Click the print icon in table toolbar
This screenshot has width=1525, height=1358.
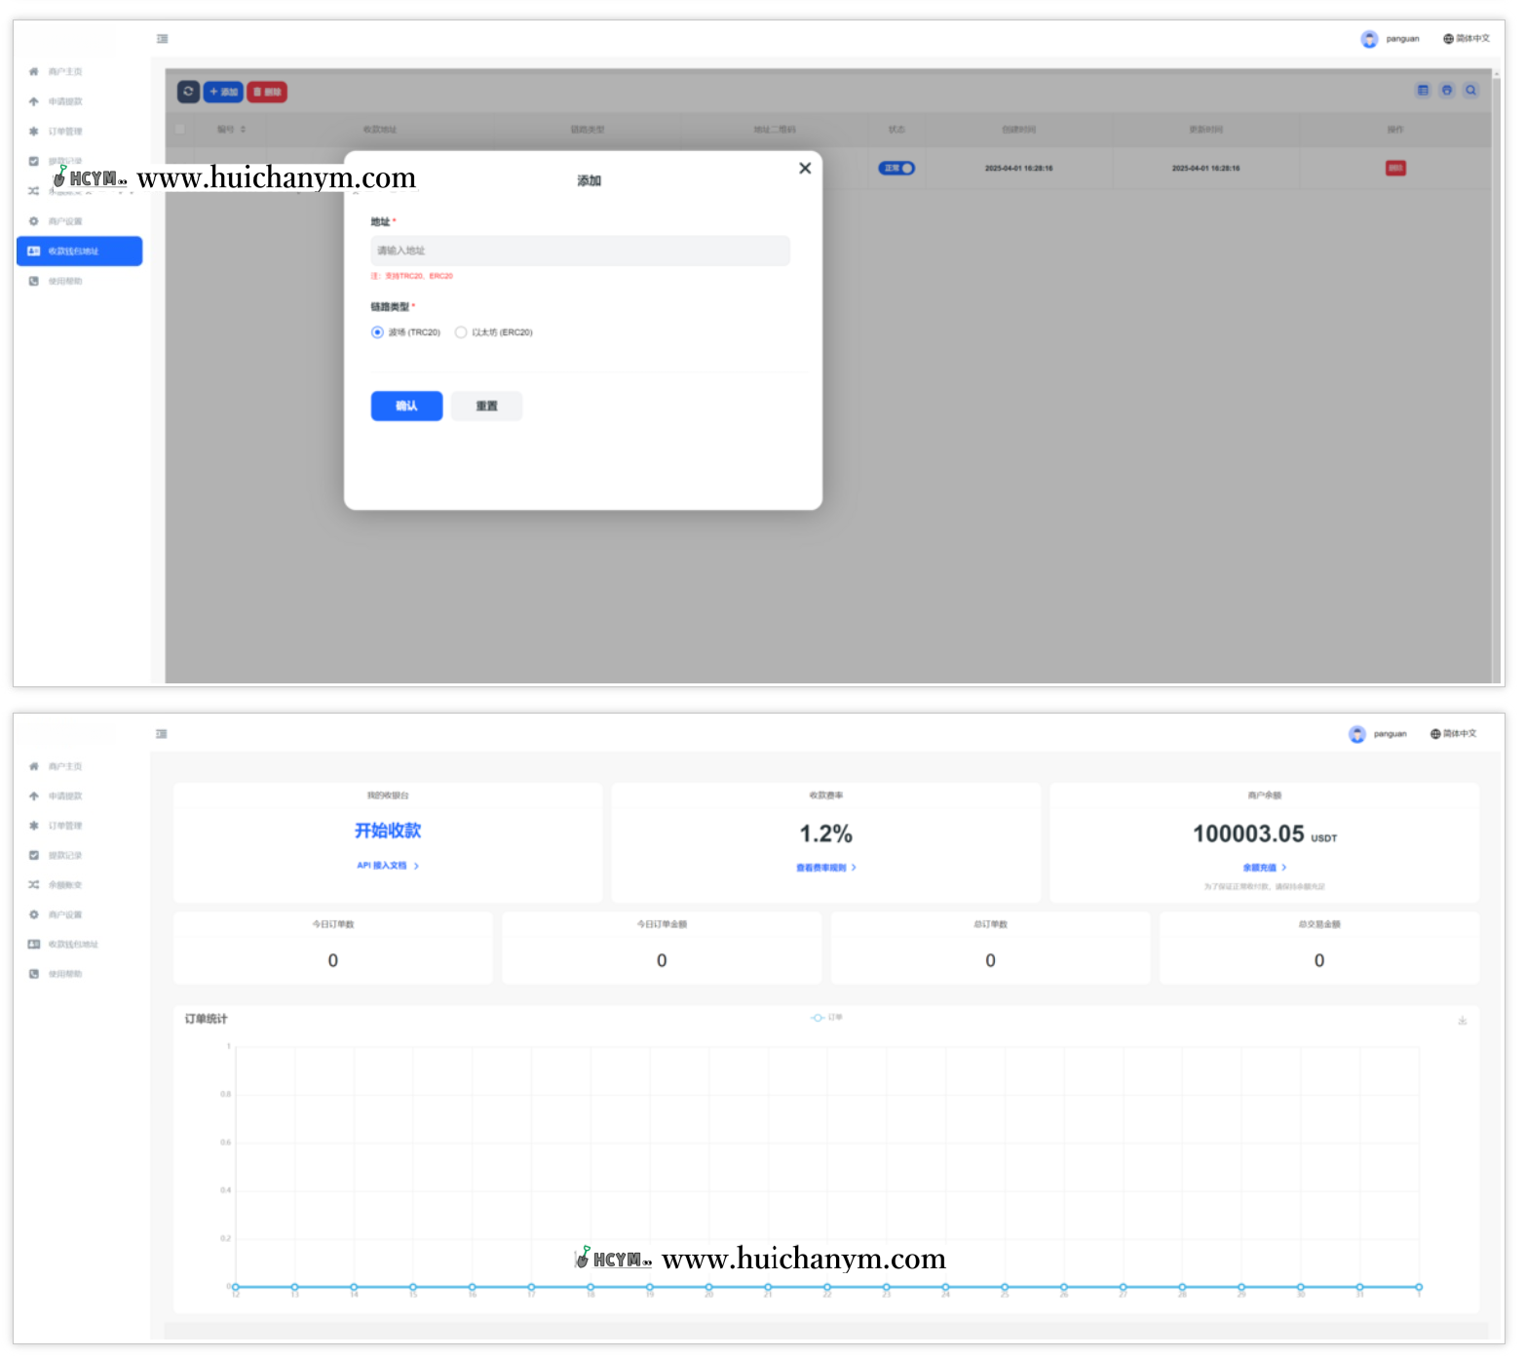point(1447,91)
